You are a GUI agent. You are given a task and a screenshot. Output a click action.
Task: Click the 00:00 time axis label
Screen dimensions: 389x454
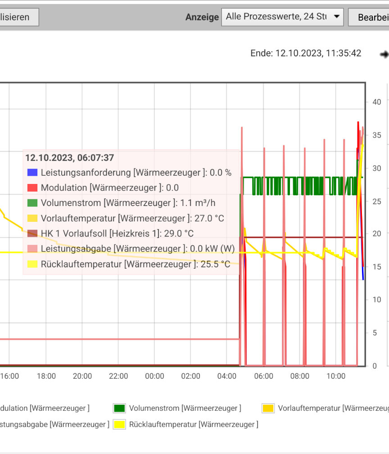(154, 376)
